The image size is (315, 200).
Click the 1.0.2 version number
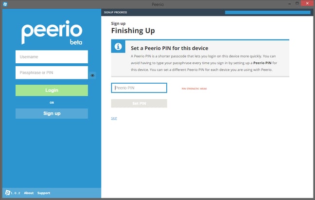pyautogui.click(x=16, y=193)
